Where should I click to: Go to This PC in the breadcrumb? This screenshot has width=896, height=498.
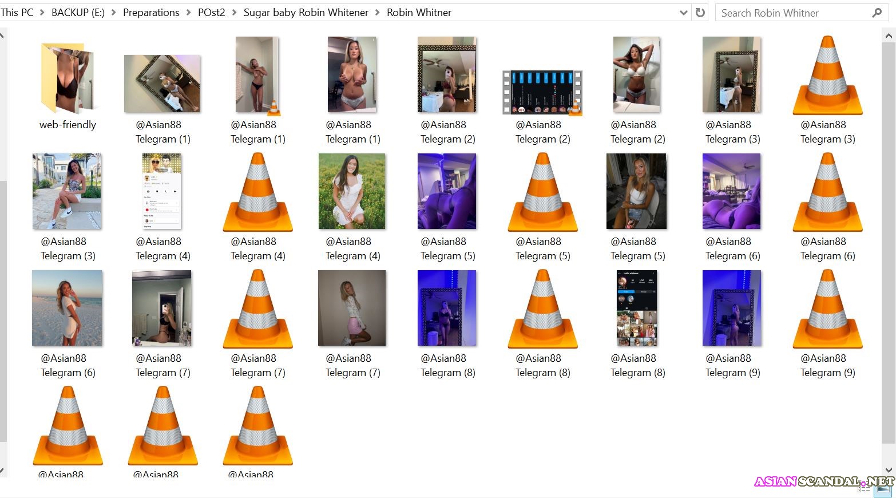tap(17, 13)
